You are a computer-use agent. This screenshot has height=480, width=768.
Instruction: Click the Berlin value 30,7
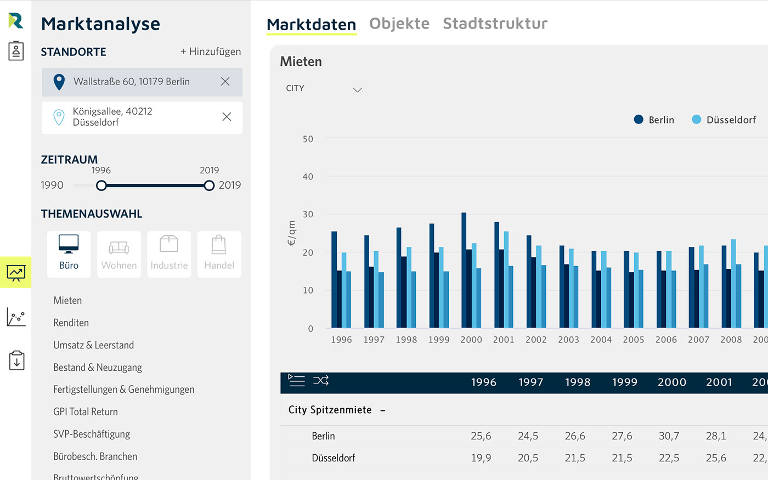(669, 436)
